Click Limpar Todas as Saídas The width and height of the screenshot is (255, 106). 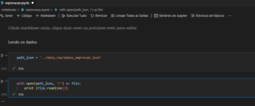pyautogui.click(x=129, y=16)
